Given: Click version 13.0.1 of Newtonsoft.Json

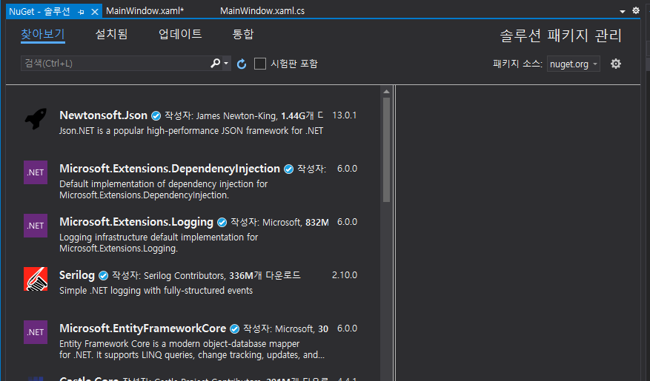Looking at the screenshot, I should pyautogui.click(x=344, y=115).
